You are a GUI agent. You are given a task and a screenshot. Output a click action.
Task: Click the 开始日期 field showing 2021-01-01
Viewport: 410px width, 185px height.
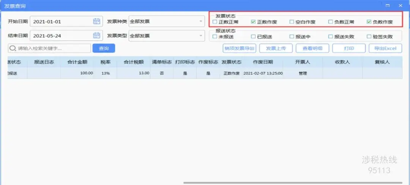pos(66,21)
